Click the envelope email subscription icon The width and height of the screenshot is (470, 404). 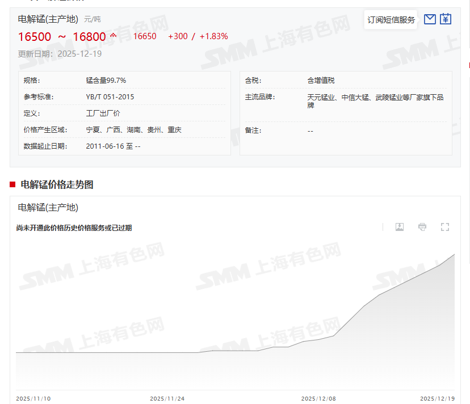430,19
